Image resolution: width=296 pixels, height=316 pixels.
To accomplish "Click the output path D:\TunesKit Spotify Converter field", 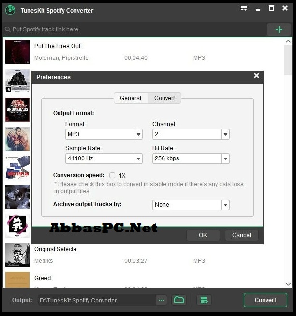I will 97,300.
